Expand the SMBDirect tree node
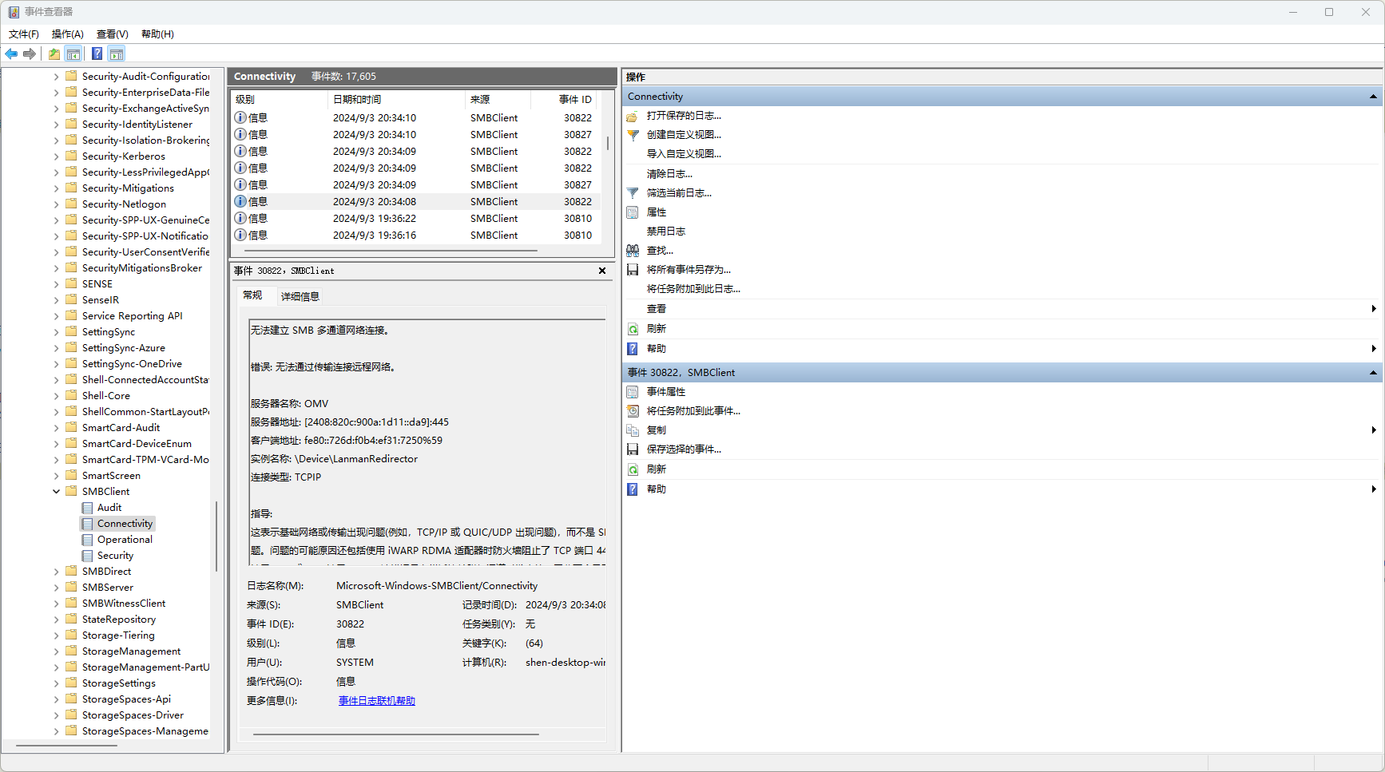Viewport: 1385px width, 772px height. pyautogui.click(x=56, y=572)
